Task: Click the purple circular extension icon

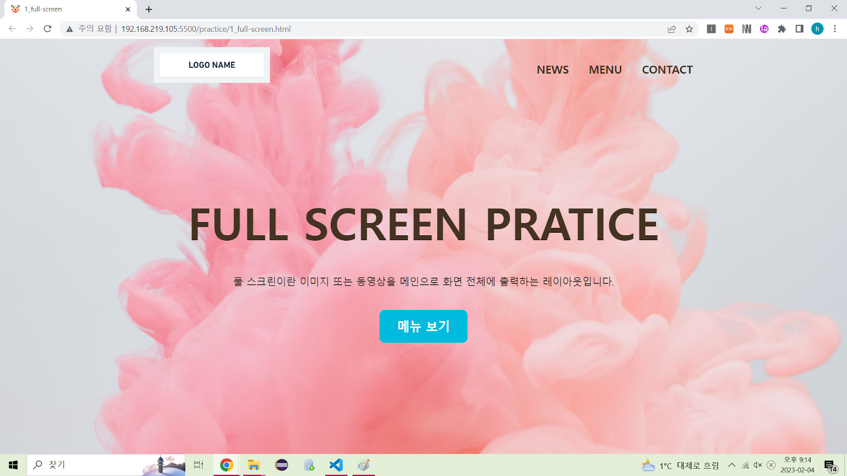Action: coord(764,29)
